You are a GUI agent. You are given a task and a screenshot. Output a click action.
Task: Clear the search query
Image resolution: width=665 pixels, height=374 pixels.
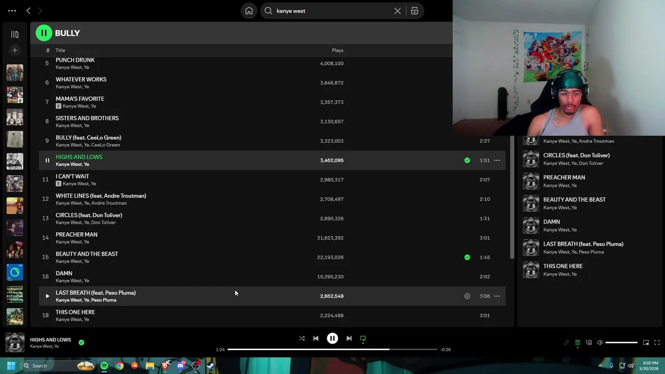(x=397, y=10)
